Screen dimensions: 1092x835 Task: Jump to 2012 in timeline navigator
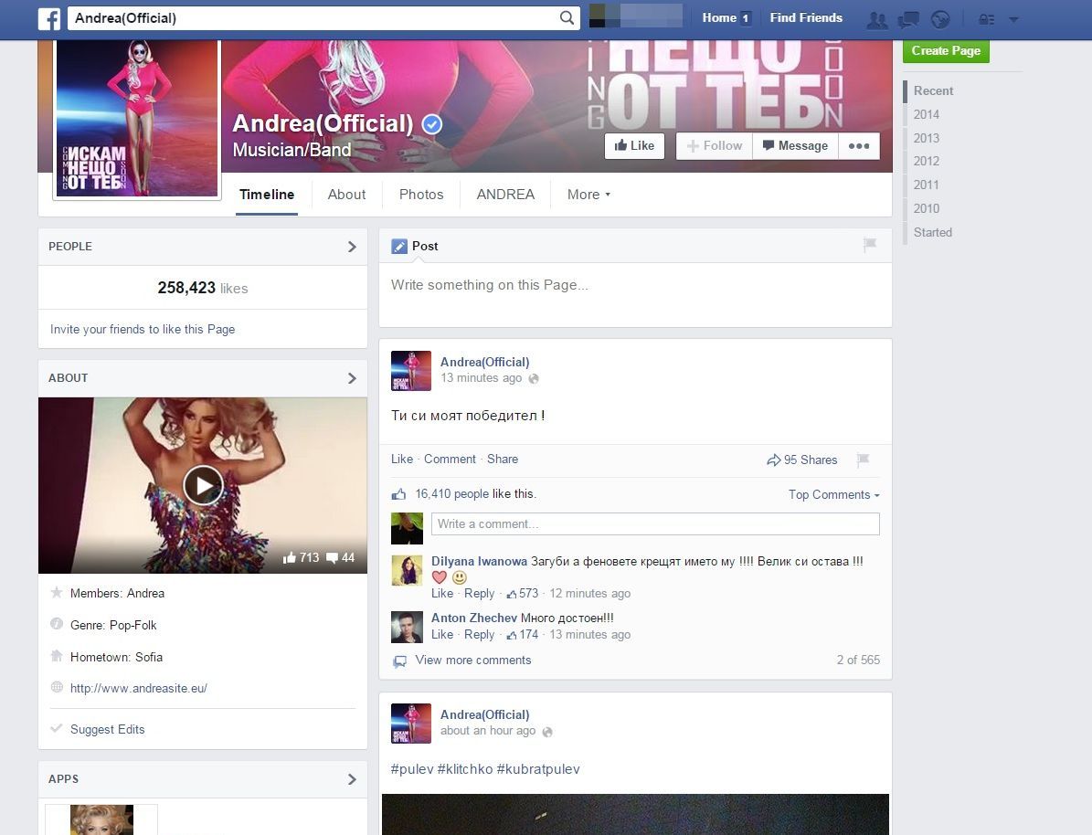(x=927, y=161)
